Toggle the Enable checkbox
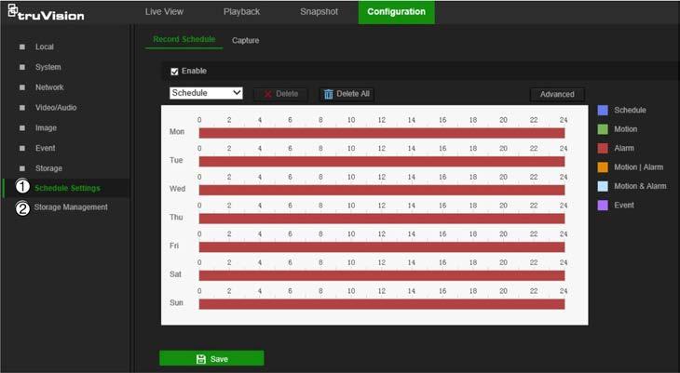 [174, 72]
